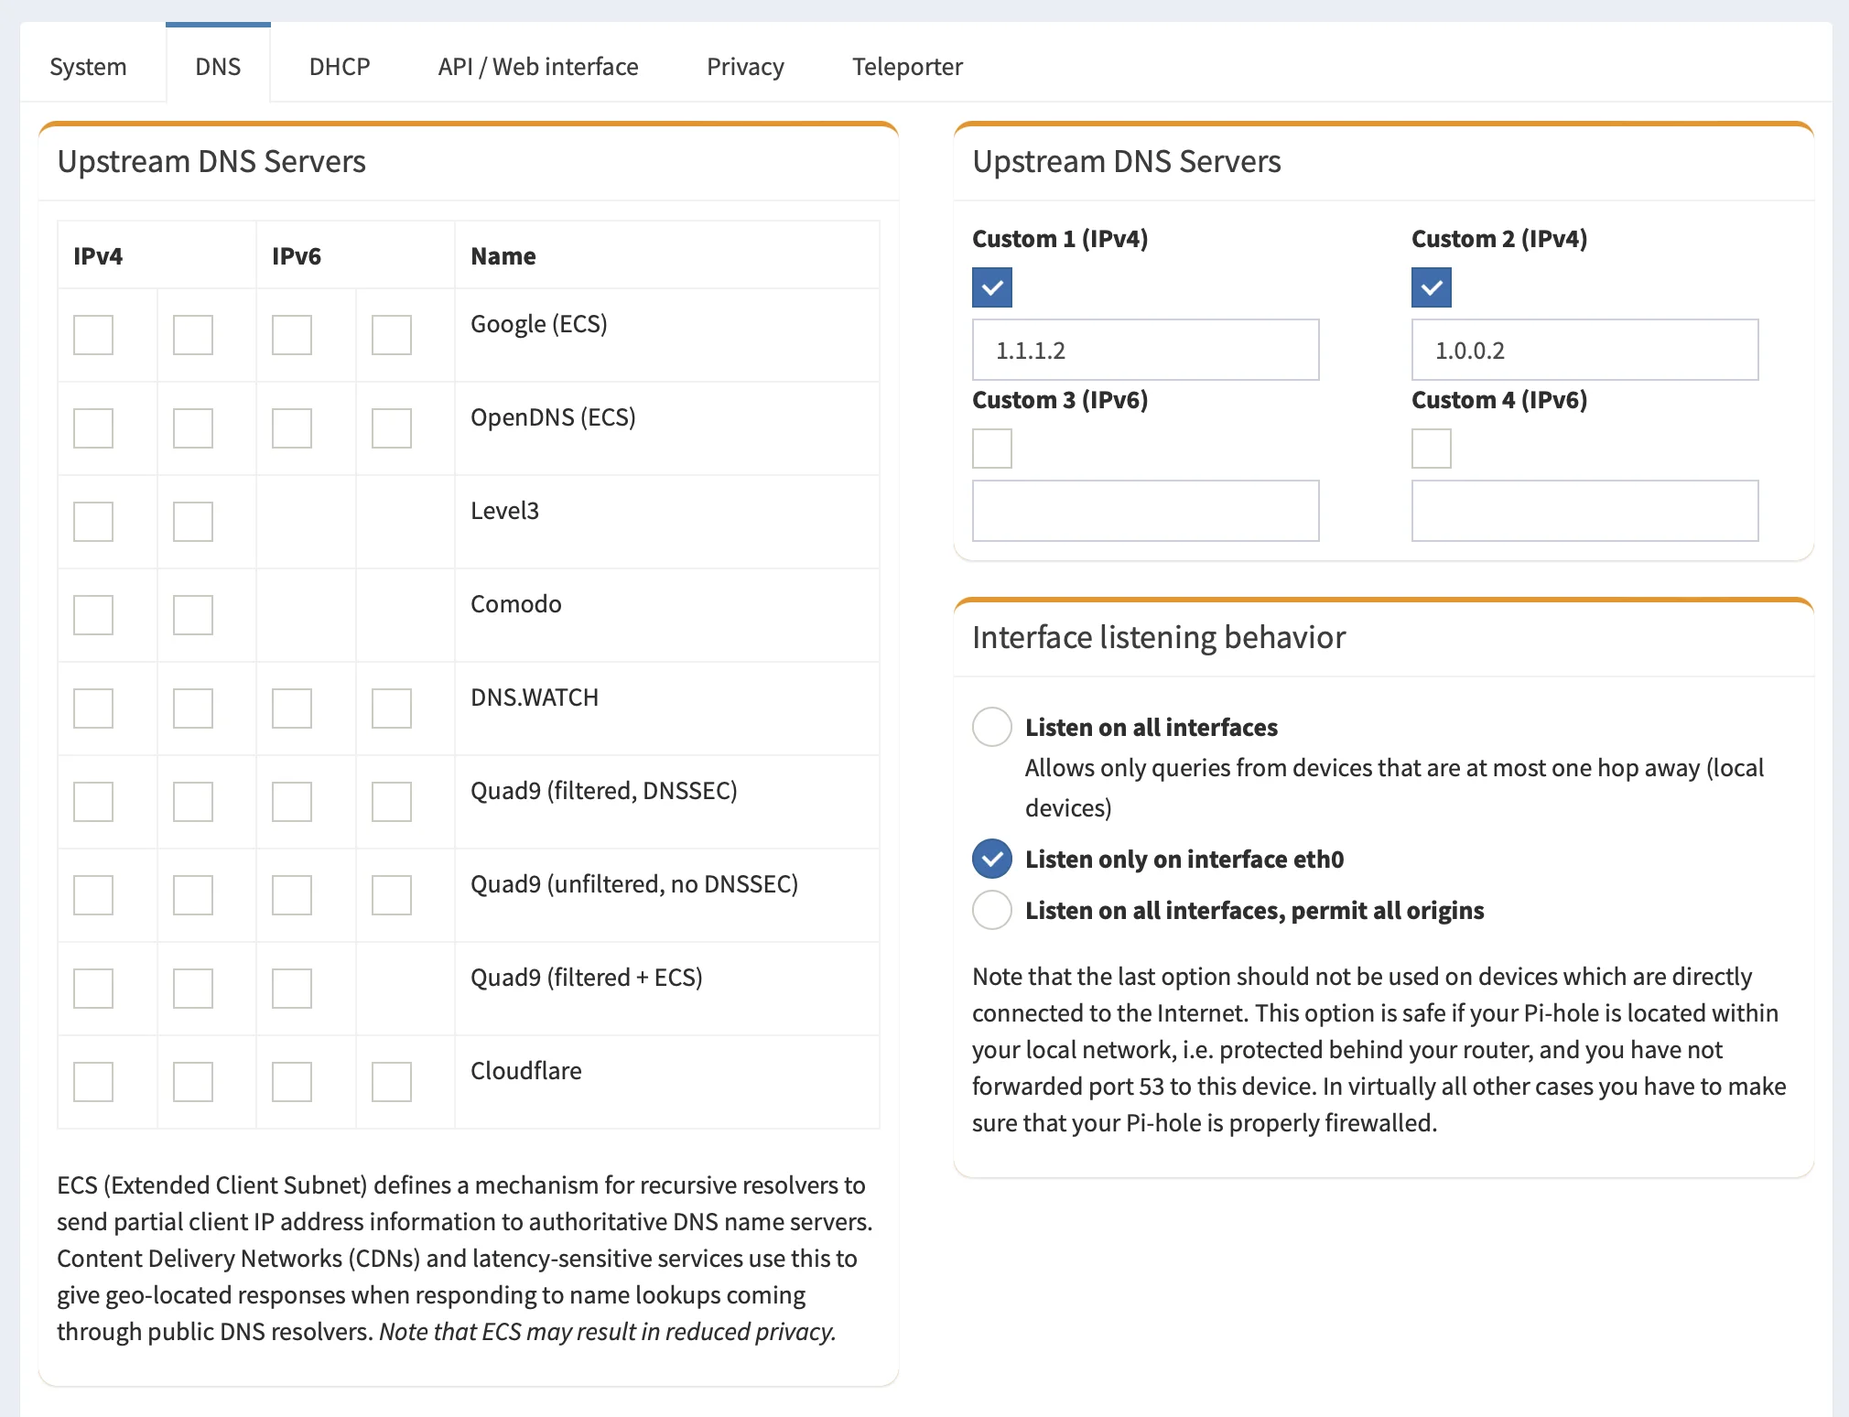Uncheck the Custom 1 (IPv4) checkbox
Viewport: 1849px width, 1417px height.
pyautogui.click(x=992, y=287)
